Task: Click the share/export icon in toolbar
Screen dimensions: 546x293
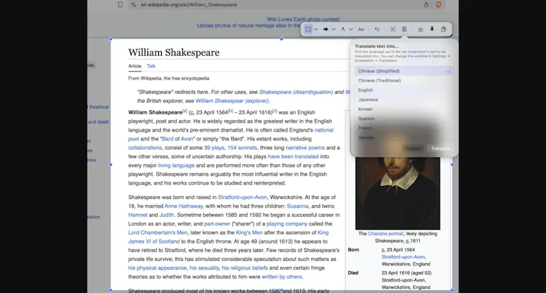Action: (x=420, y=29)
